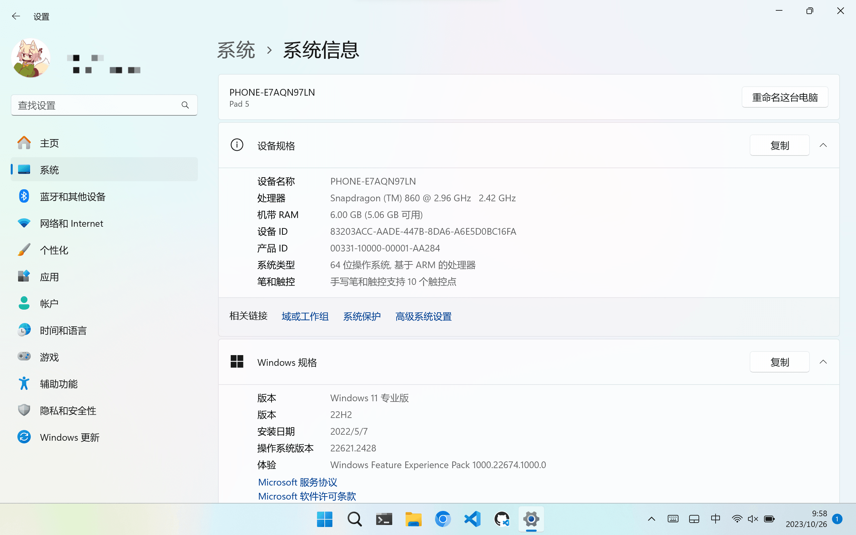Copy Windows specs with 复制 button

tap(779, 362)
